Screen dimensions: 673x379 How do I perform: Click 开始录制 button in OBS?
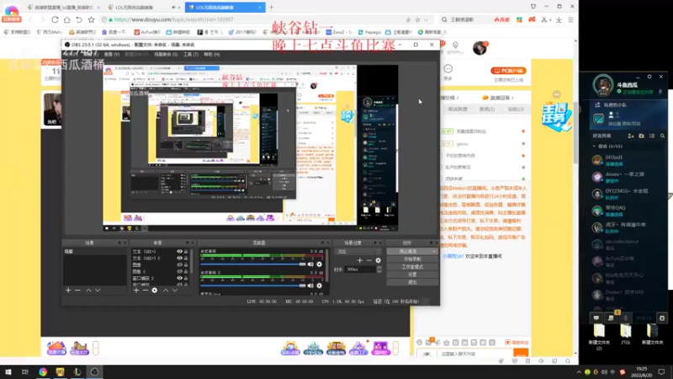tap(412, 259)
